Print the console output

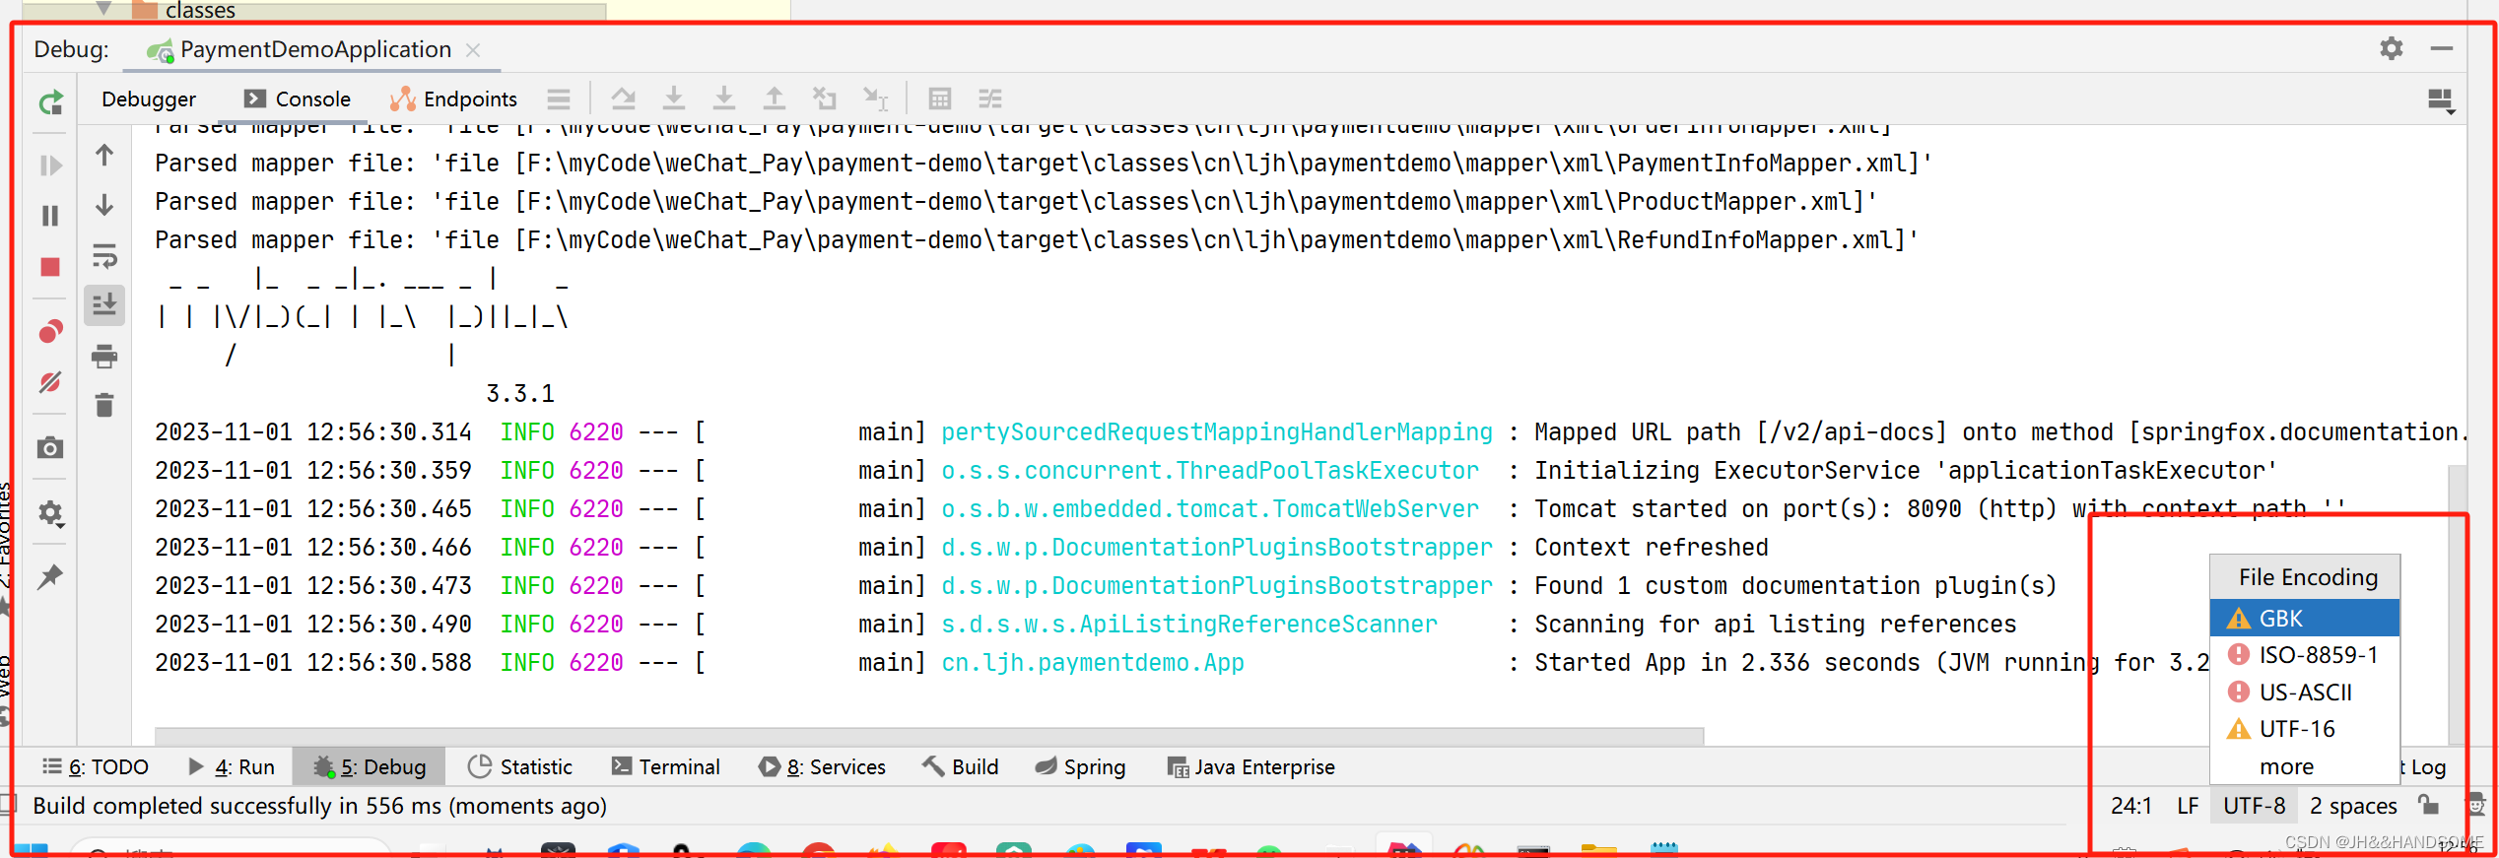pyautogui.click(x=104, y=356)
